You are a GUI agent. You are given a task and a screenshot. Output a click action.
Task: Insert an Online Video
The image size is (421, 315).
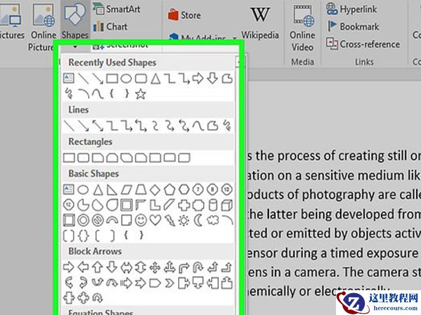point(302,28)
